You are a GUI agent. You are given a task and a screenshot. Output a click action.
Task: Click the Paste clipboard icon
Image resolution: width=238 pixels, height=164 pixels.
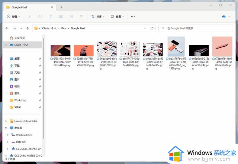click(x=51, y=17)
